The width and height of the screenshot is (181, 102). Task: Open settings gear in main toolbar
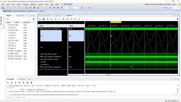tap(34, 8)
